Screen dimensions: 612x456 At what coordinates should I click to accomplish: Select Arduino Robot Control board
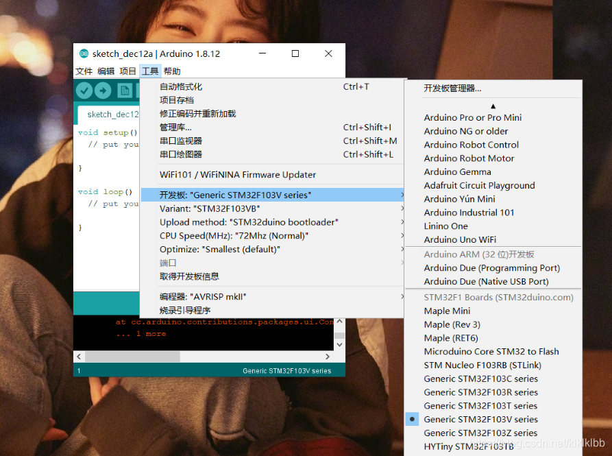[x=493, y=145]
